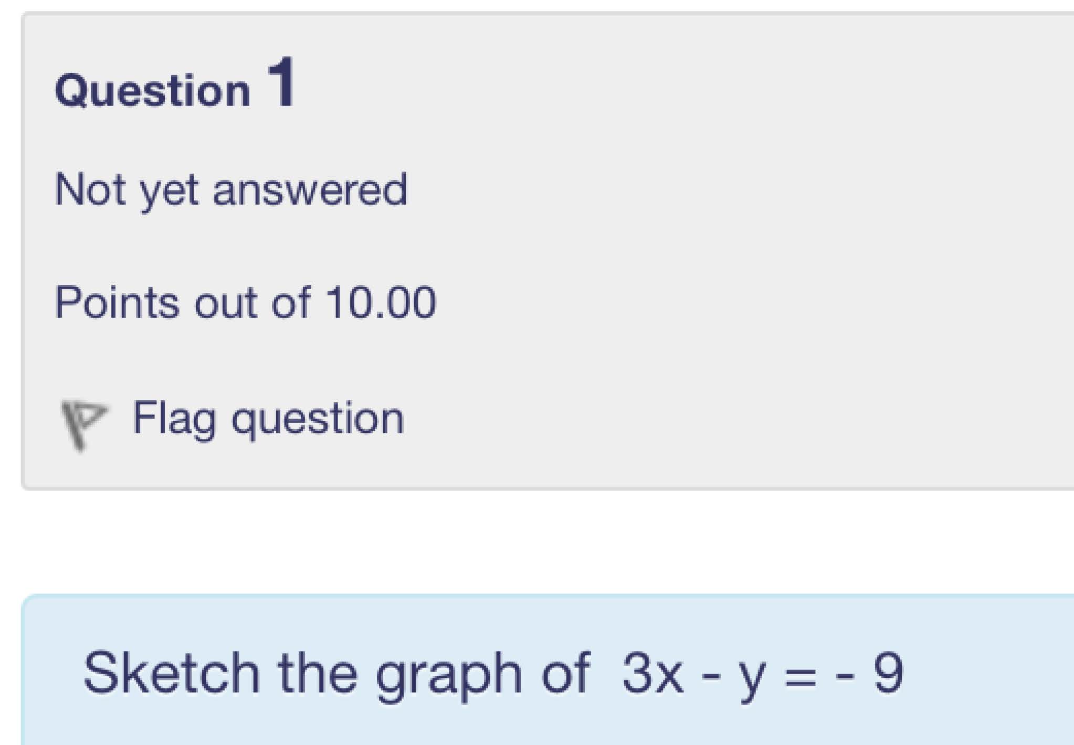Click the word the in question text
1074x745 pixels.
coord(318,673)
